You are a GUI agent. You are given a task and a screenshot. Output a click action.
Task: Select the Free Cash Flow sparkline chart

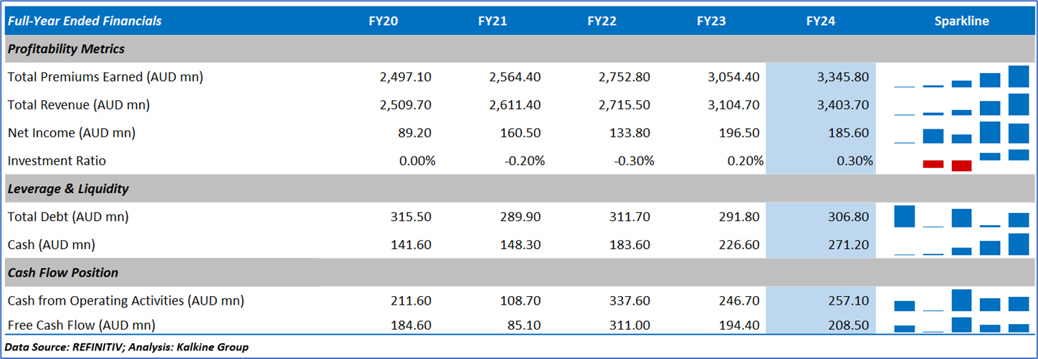click(961, 326)
